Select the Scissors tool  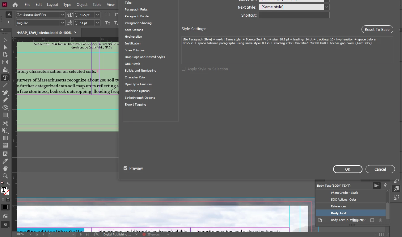tap(5, 123)
